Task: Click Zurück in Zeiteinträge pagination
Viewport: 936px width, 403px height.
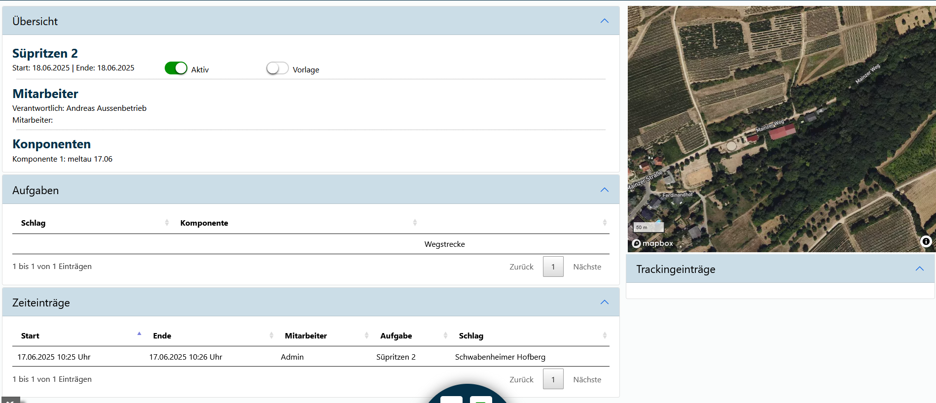Action: click(x=521, y=380)
